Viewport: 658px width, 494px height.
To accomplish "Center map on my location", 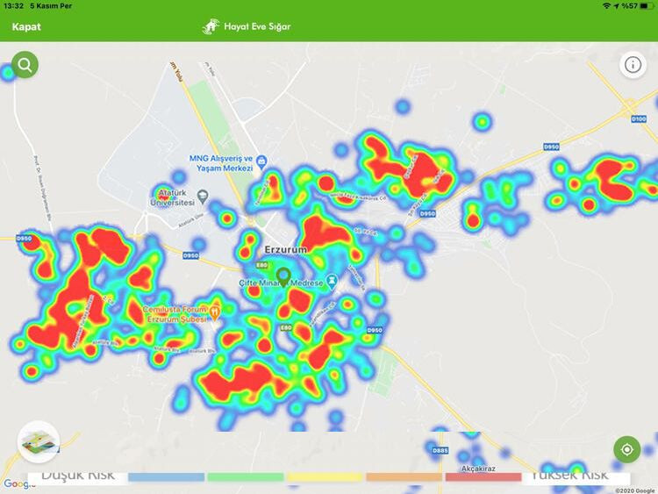I will click(x=626, y=449).
